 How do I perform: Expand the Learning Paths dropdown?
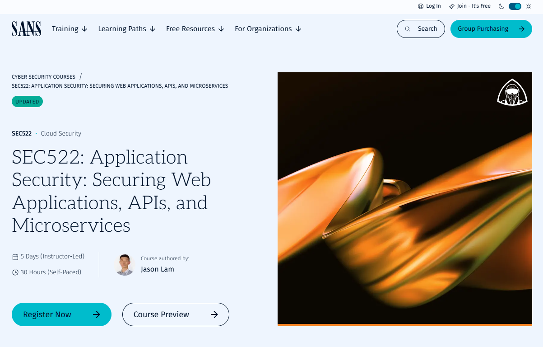(127, 29)
